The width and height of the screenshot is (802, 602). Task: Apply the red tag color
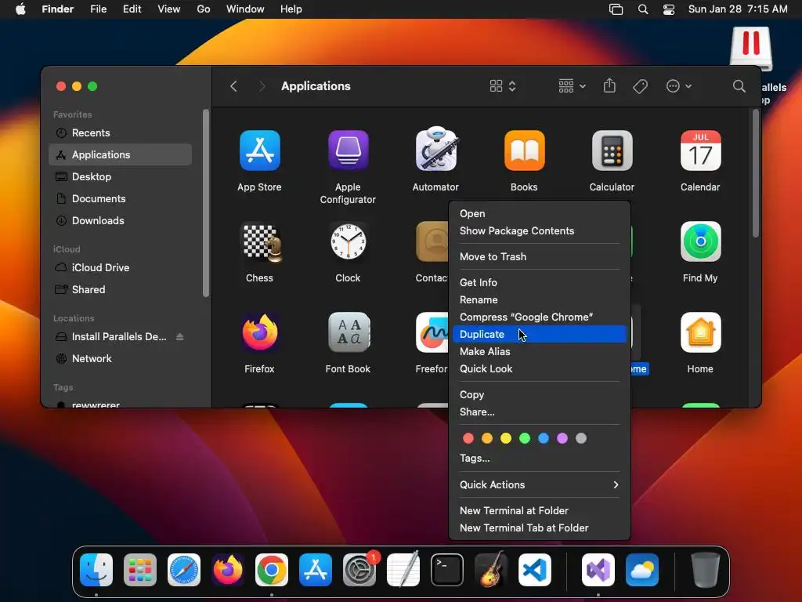coord(468,438)
